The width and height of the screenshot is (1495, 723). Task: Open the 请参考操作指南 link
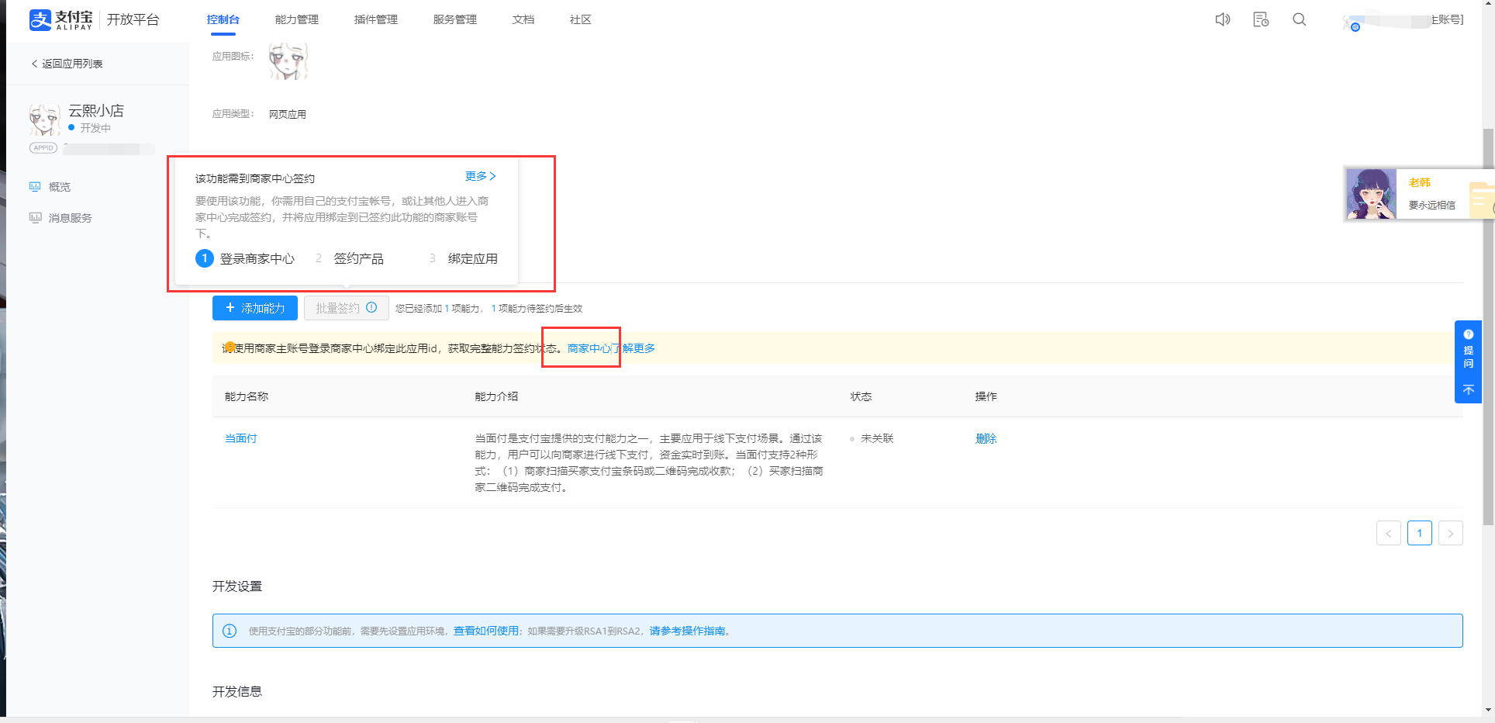[687, 631]
